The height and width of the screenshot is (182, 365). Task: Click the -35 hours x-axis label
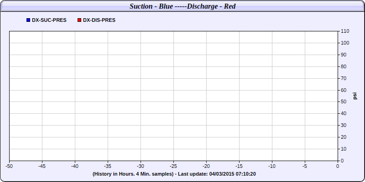coord(108,166)
